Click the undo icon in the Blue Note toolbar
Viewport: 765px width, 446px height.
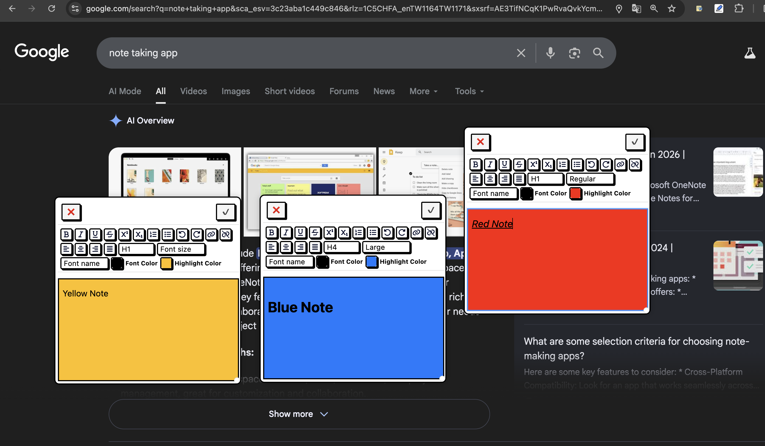tap(388, 233)
